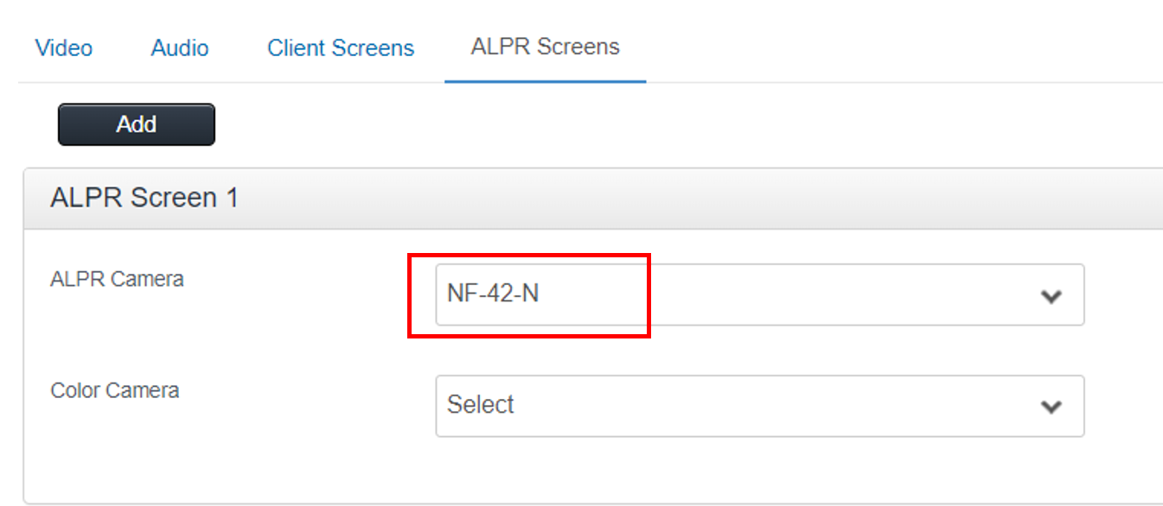
Task: Click the NF-42-N selected camera value
Action: pos(493,294)
